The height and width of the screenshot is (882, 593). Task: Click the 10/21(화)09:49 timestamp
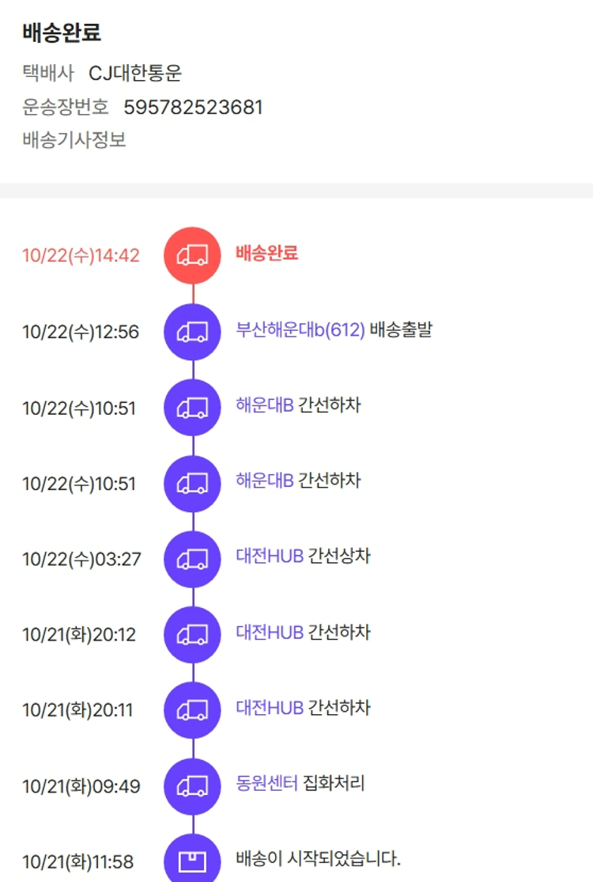pos(81,786)
